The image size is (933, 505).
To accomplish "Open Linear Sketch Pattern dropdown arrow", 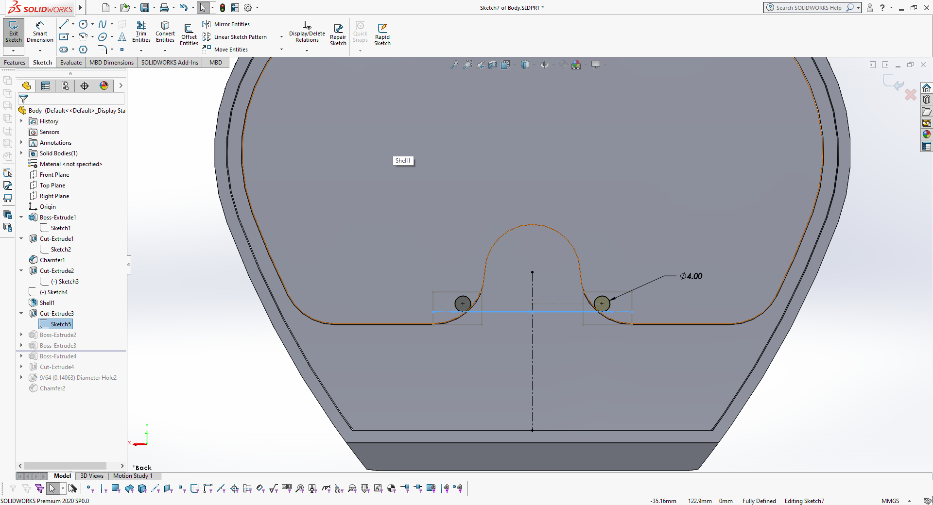I will tap(281, 37).
